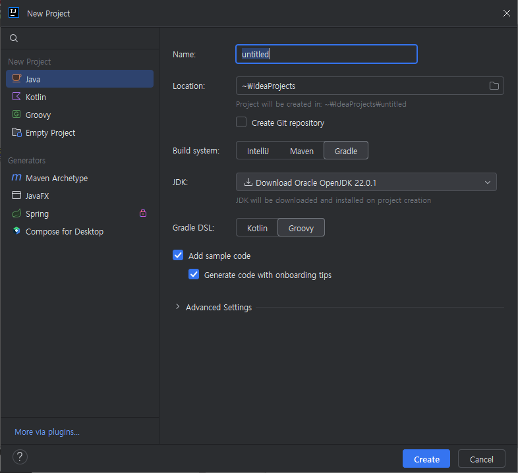Click the Java coffee cup icon
518x473 pixels.
coord(16,78)
